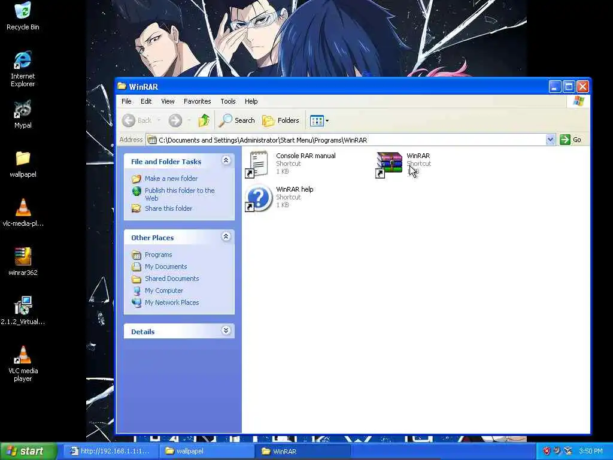613x460 pixels.
Task: Select the WinRAR help shortcut icon
Action: (258, 198)
